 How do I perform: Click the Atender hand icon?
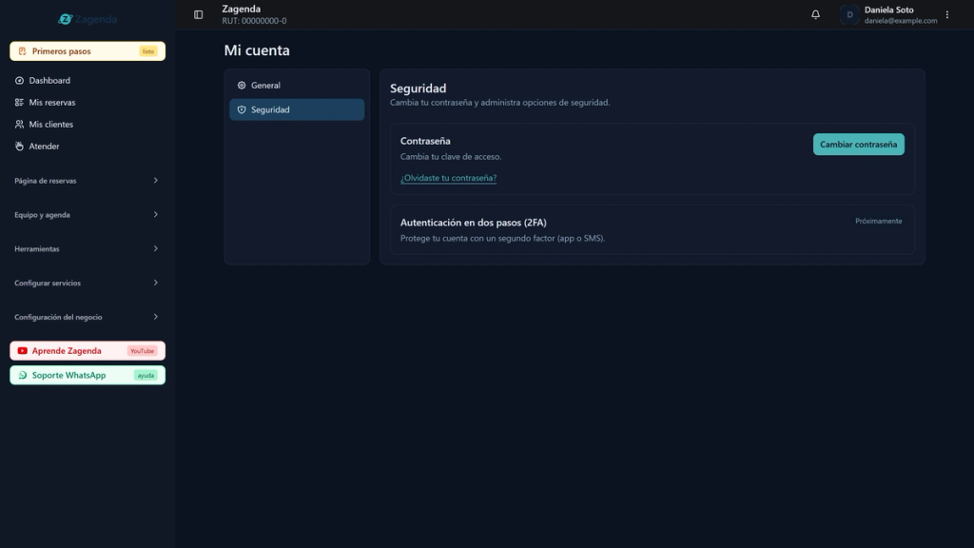point(19,146)
